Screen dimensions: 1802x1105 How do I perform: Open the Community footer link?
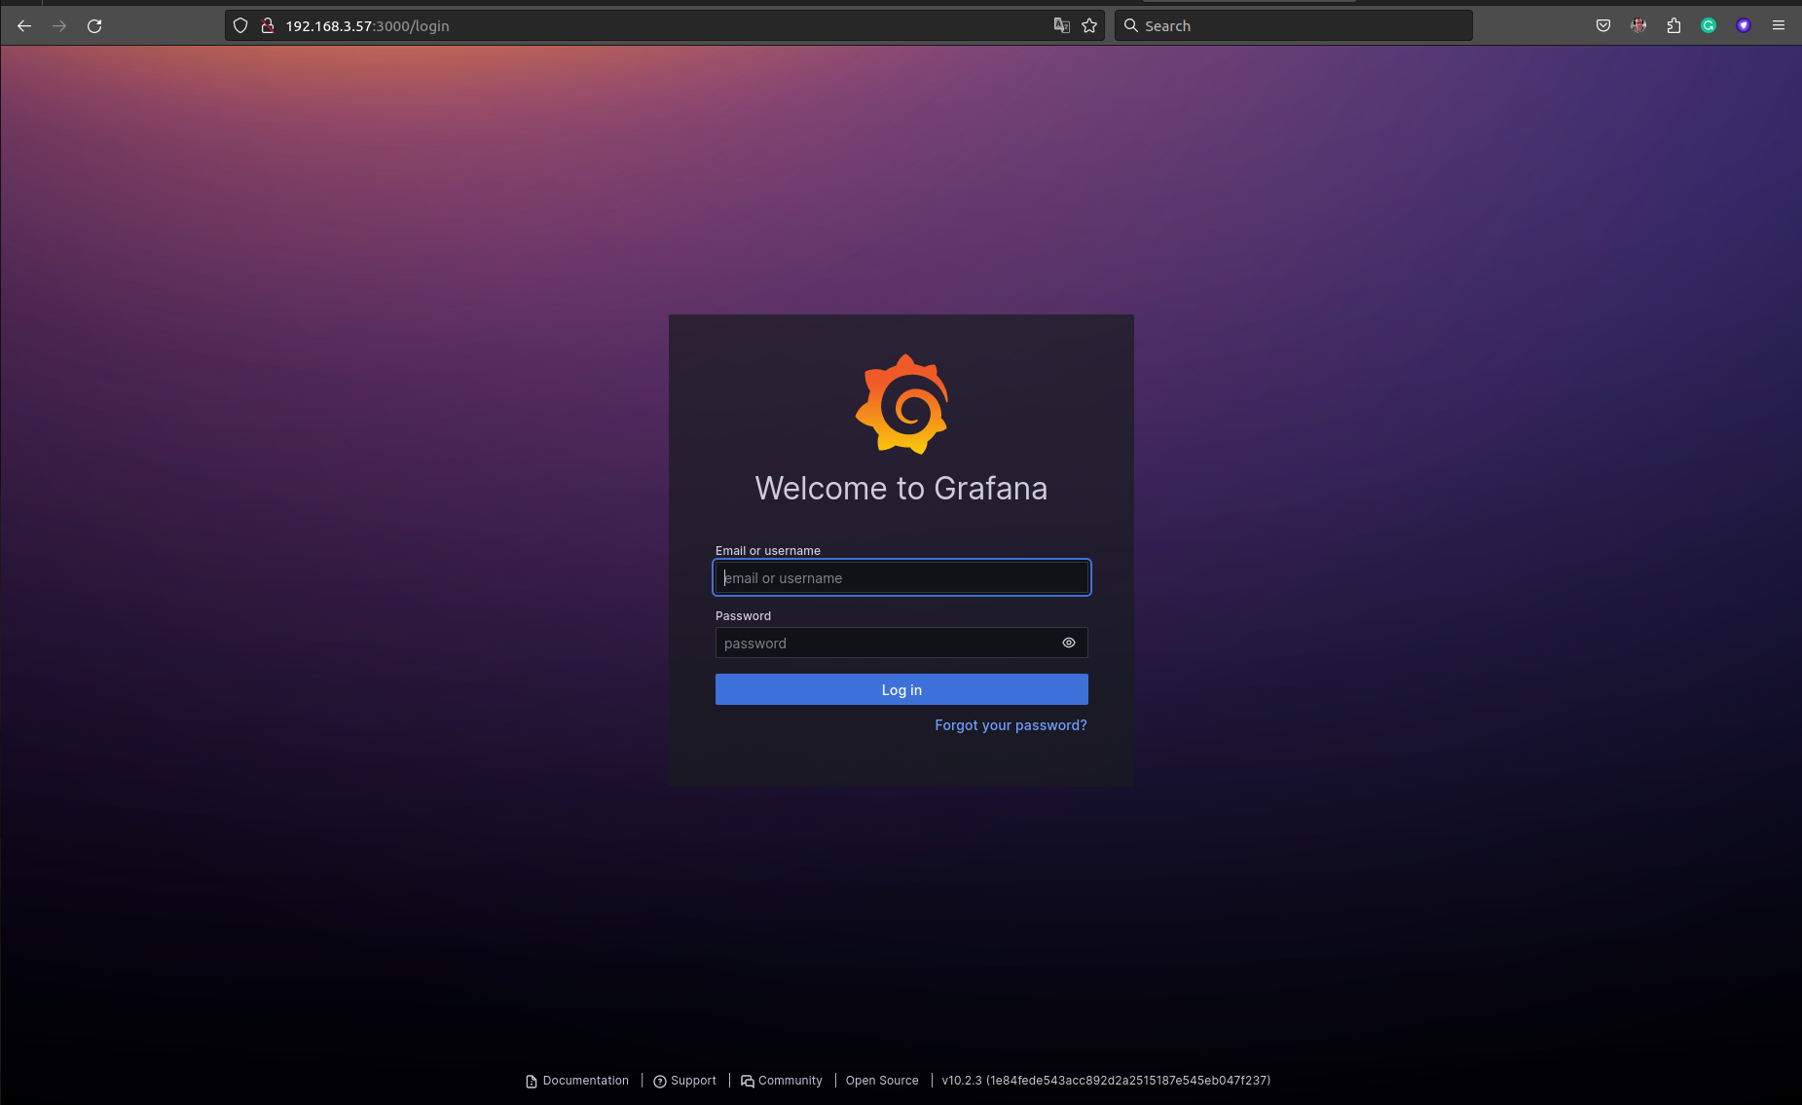(x=782, y=1081)
